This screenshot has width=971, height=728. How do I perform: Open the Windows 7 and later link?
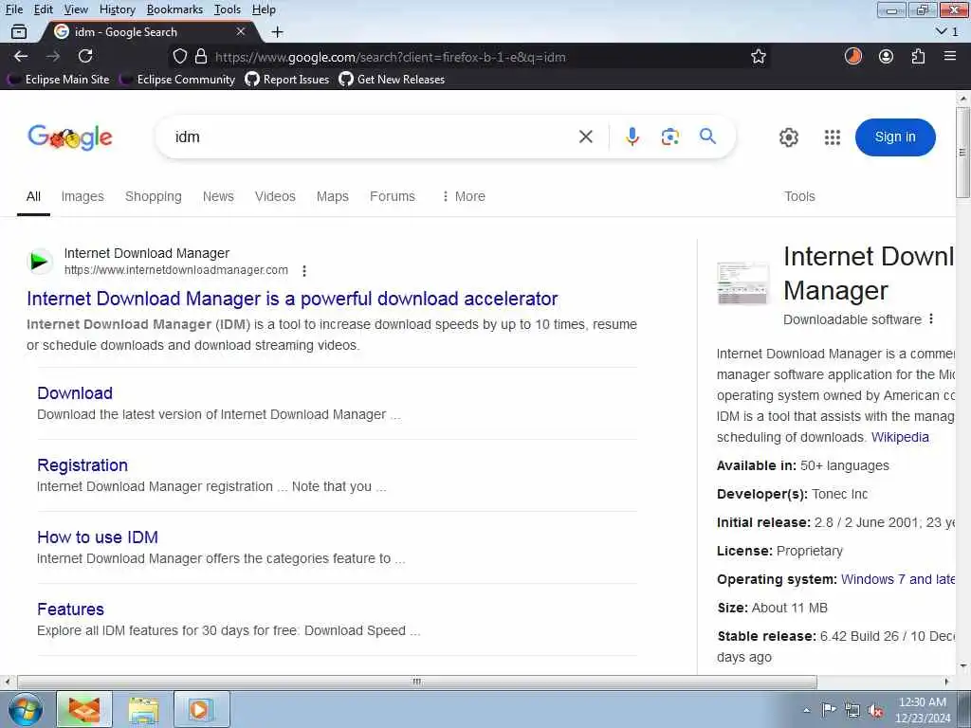click(x=898, y=579)
